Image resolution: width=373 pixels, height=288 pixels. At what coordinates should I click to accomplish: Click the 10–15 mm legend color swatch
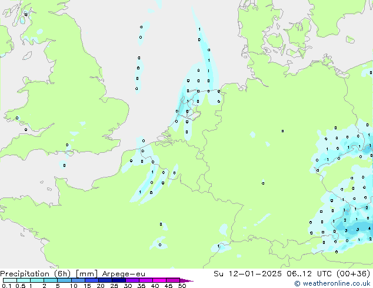click(x=78, y=280)
